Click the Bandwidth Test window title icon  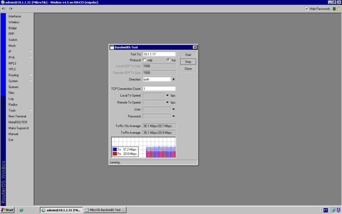pos(112,48)
